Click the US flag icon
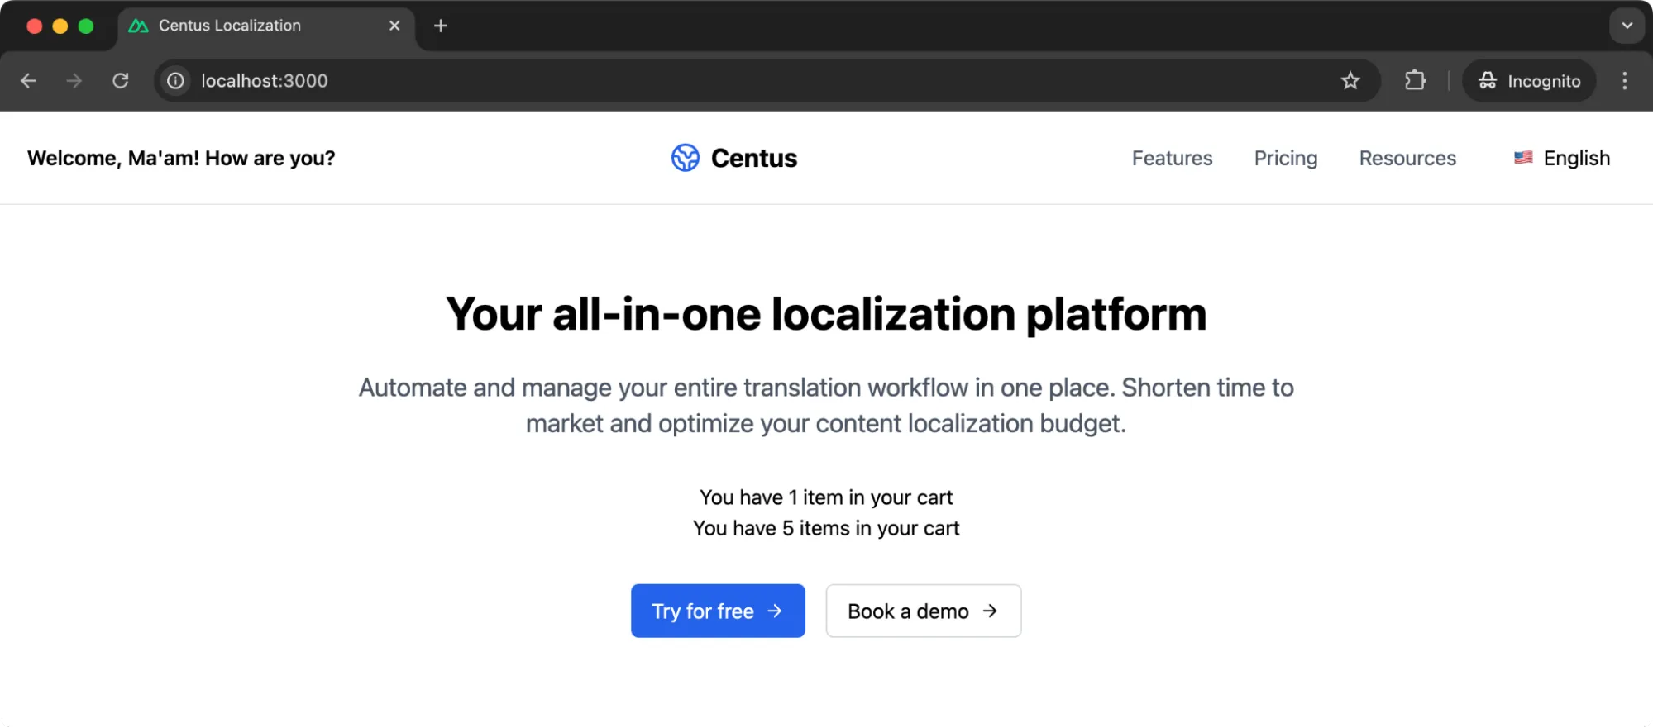 tap(1523, 158)
